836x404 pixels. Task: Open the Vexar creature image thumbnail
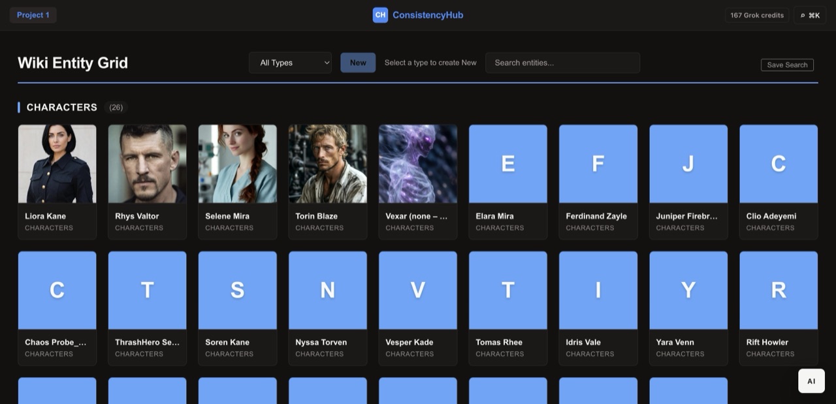coord(418,164)
